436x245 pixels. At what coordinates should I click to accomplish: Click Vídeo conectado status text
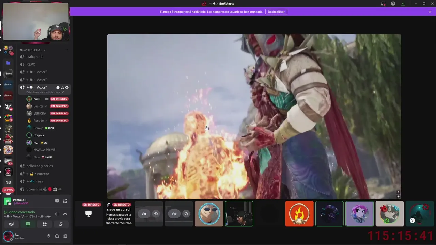[21, 212]
